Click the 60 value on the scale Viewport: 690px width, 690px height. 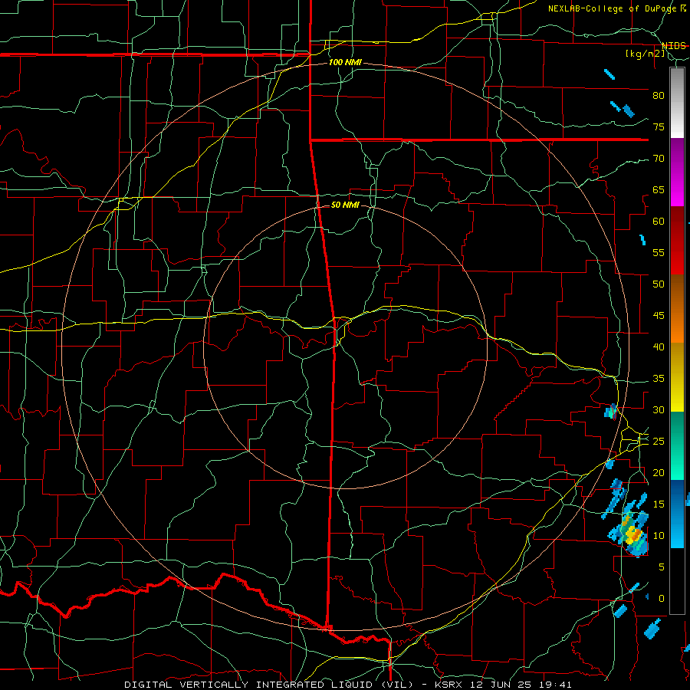pyautogui.click(x=659, y=221)
